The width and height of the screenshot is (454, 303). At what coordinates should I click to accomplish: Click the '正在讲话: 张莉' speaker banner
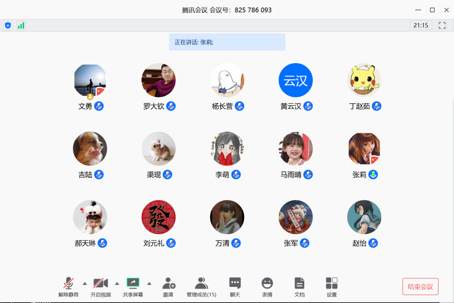point(227,42)
